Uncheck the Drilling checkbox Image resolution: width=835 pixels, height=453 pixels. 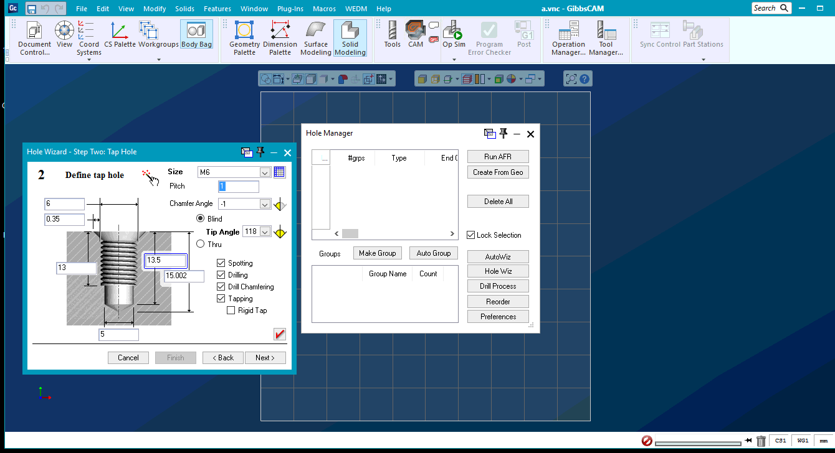pyautogui.click(x=221, y=275)
